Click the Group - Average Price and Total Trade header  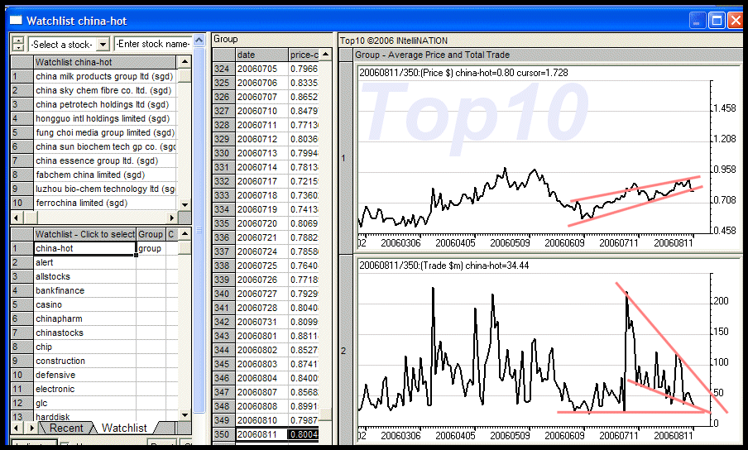548,55
